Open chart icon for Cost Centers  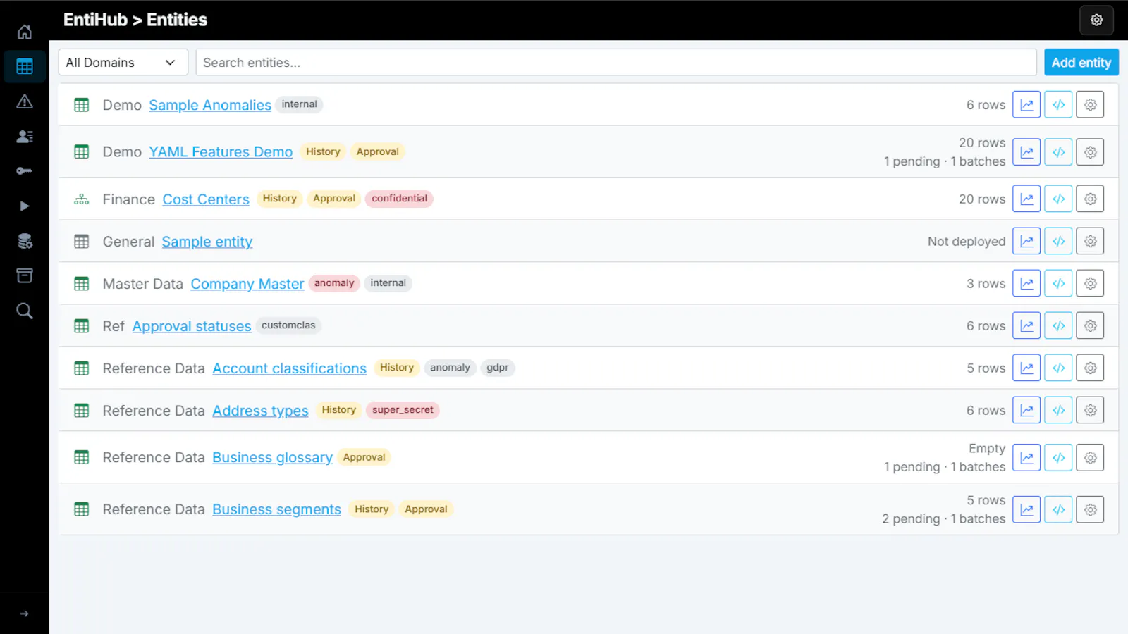(x=1026, y=199)
